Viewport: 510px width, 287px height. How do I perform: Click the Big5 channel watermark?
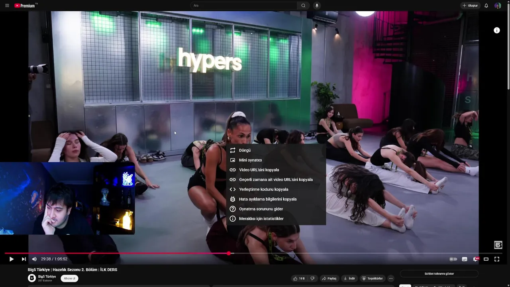(498, 245)
